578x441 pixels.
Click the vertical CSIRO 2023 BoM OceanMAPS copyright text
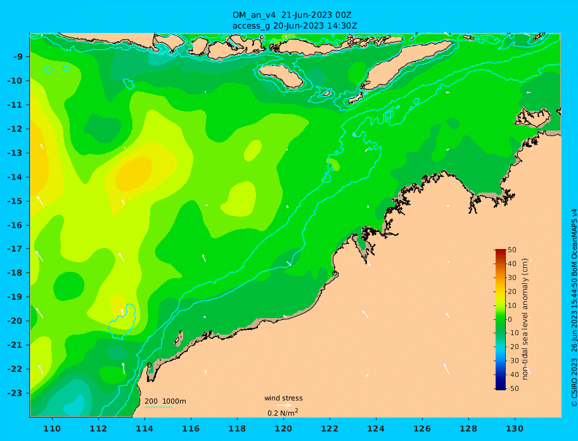574,308
